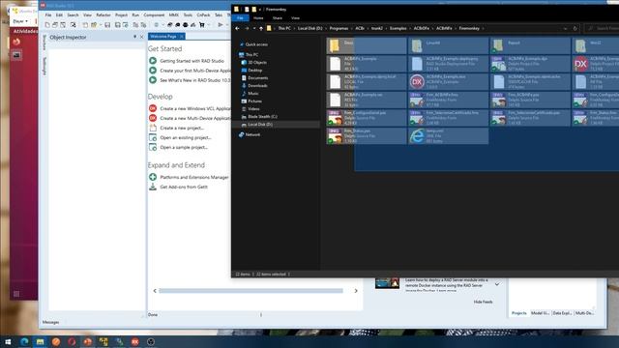Click the Windows Start button
This screenshot has width=619, height=348.
coord(8,341)
